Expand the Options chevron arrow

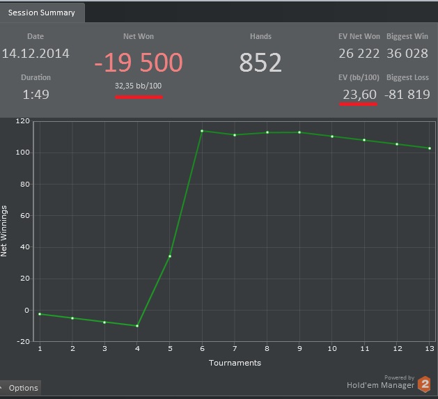tap(1, 388)
